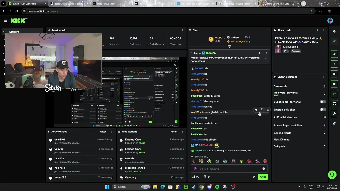Image resolution: width=340 pixels, height=191 pixels.
Task: Click the taskbar Search box
Action: click(131, 187)
